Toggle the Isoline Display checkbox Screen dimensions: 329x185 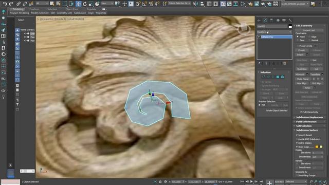[x=297, y=143]
